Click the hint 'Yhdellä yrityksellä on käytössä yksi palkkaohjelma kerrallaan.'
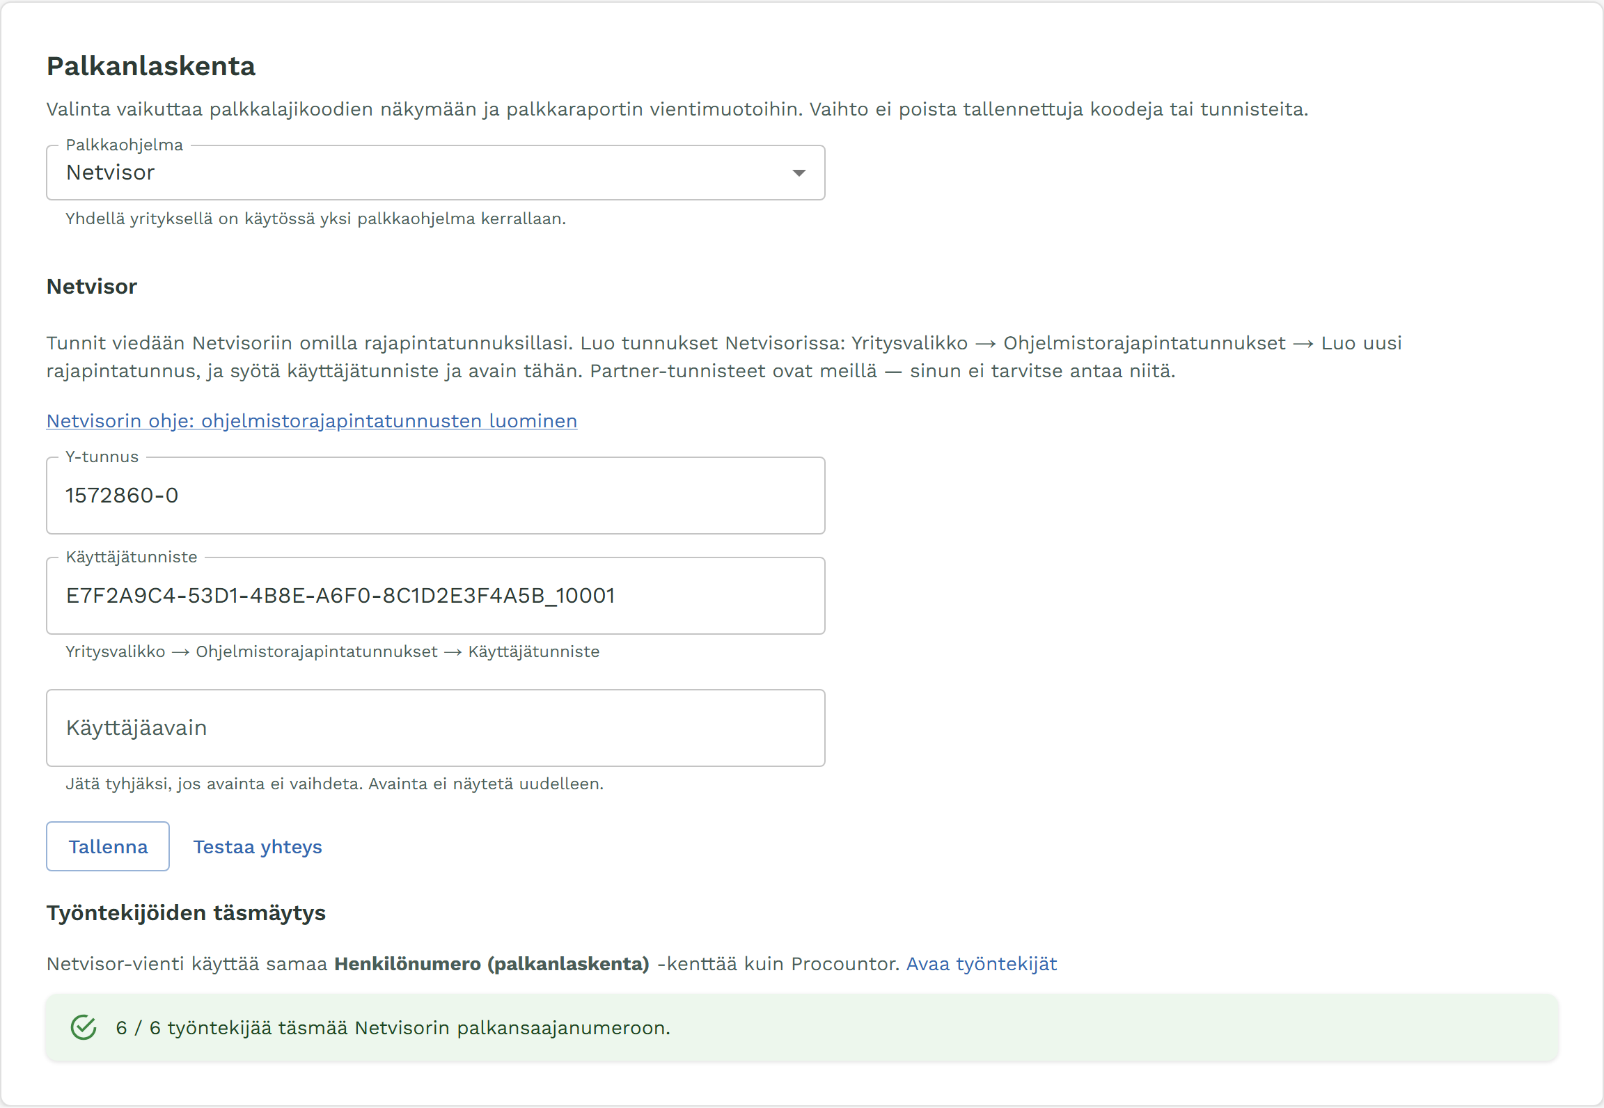Screen dimensions: 1604x1108 (x=315, y=219)
